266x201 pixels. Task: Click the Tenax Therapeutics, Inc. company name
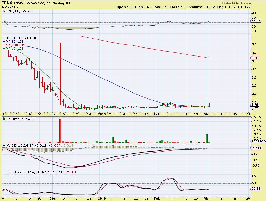(32, 3)
